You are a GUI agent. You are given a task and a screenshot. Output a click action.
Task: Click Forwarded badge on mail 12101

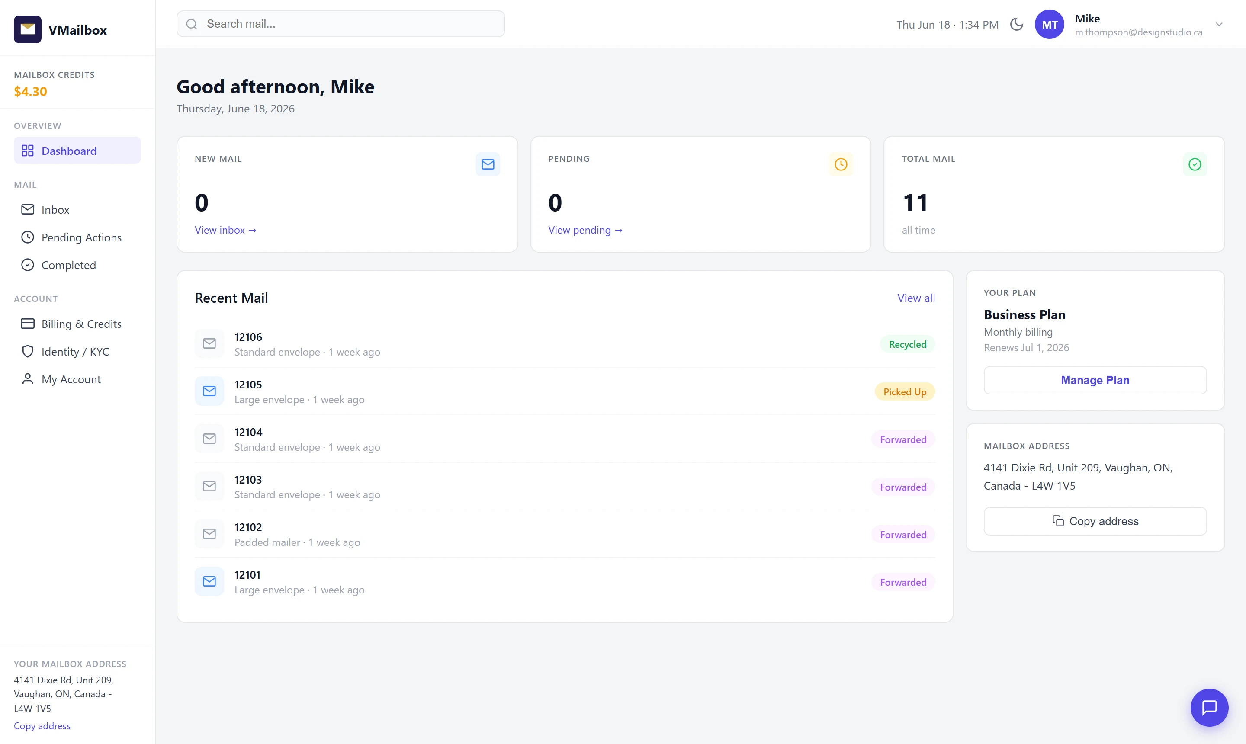pyautogui.click(x=903, y=583)
